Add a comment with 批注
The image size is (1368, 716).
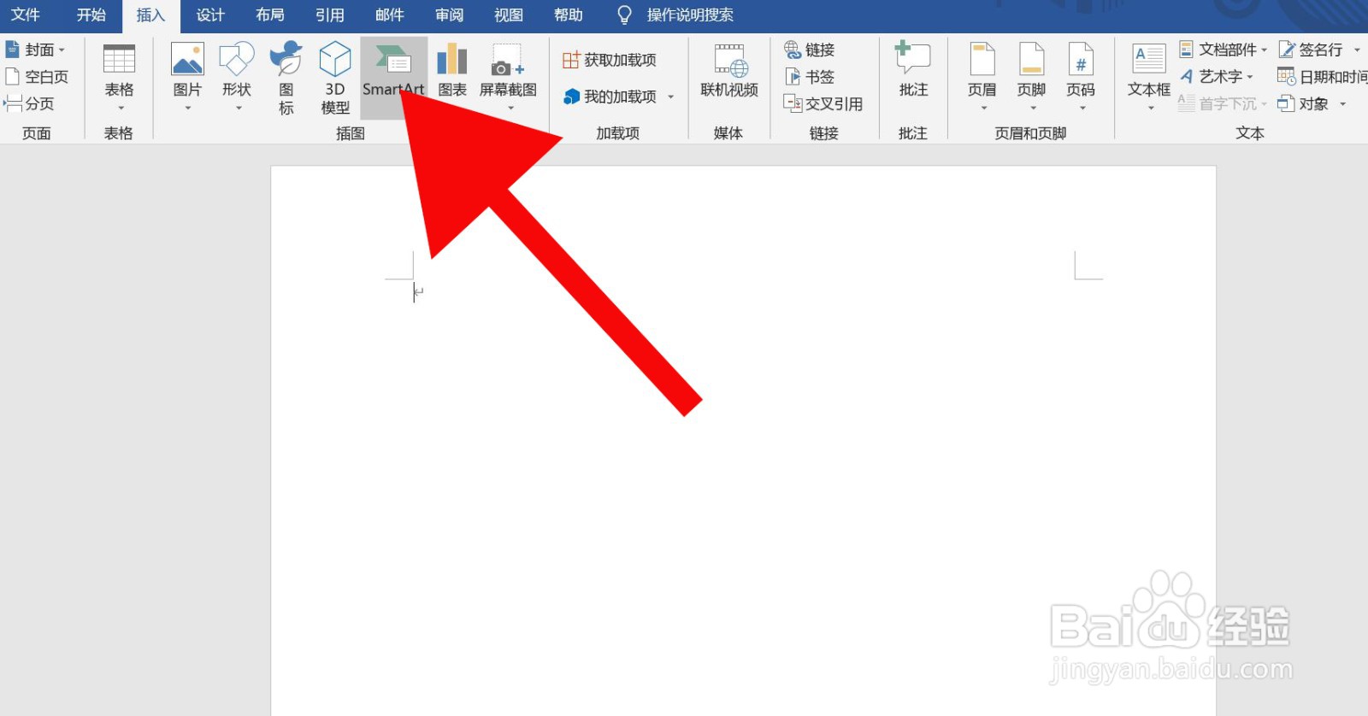click(913, 70)
